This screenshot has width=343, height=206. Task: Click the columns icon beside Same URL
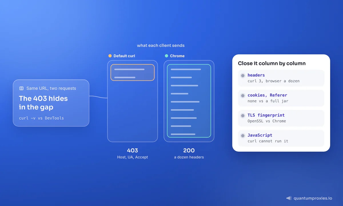pyautogui.click(x=21, y=88)
